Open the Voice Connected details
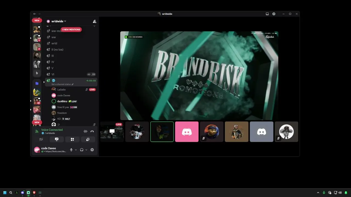Image resolution: width=351 pixels, height=197 pixels. pyautogui.click(x=52, y=130)
